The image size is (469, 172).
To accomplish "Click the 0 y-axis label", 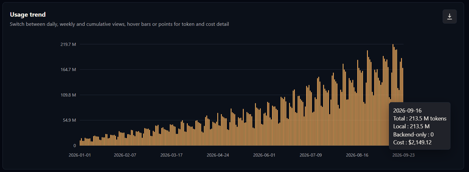I will click(x=74, y=146).
